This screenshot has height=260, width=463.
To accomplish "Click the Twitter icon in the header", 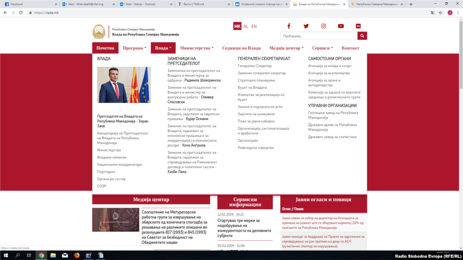I will 306,26.
